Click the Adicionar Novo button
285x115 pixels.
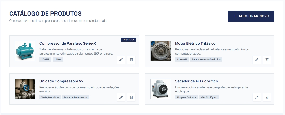pos(251,16)
